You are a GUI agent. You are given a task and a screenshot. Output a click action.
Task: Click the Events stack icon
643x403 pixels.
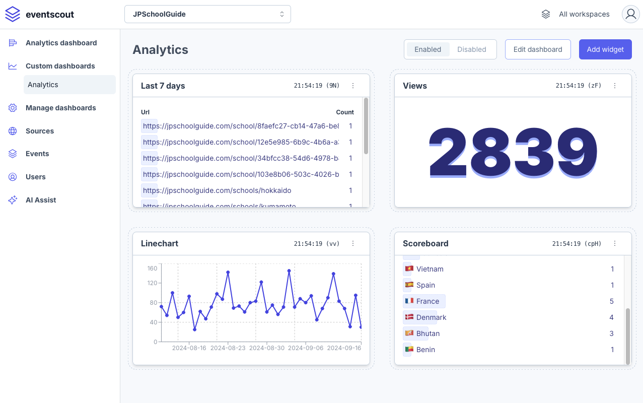click(x=13, y=154)
